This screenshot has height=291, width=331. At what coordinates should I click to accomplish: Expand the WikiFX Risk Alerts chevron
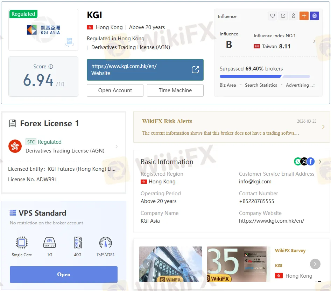click(x=323, y=127)
